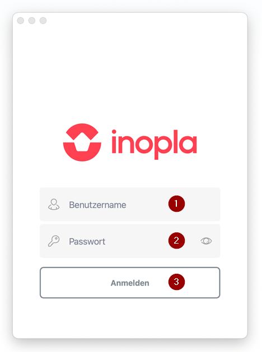
Task: Minimize the window using the middle gray dot
Action: point(32,21)
